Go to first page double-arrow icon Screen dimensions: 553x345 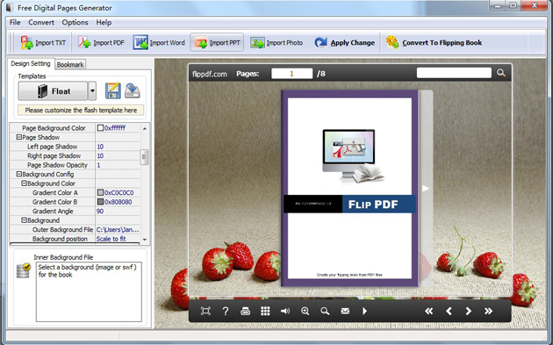point(428,311)
